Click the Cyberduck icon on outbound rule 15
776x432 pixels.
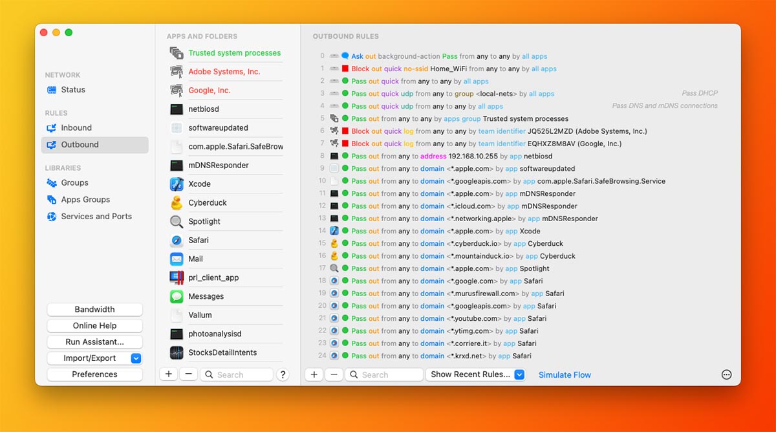[x=334, y=244]
